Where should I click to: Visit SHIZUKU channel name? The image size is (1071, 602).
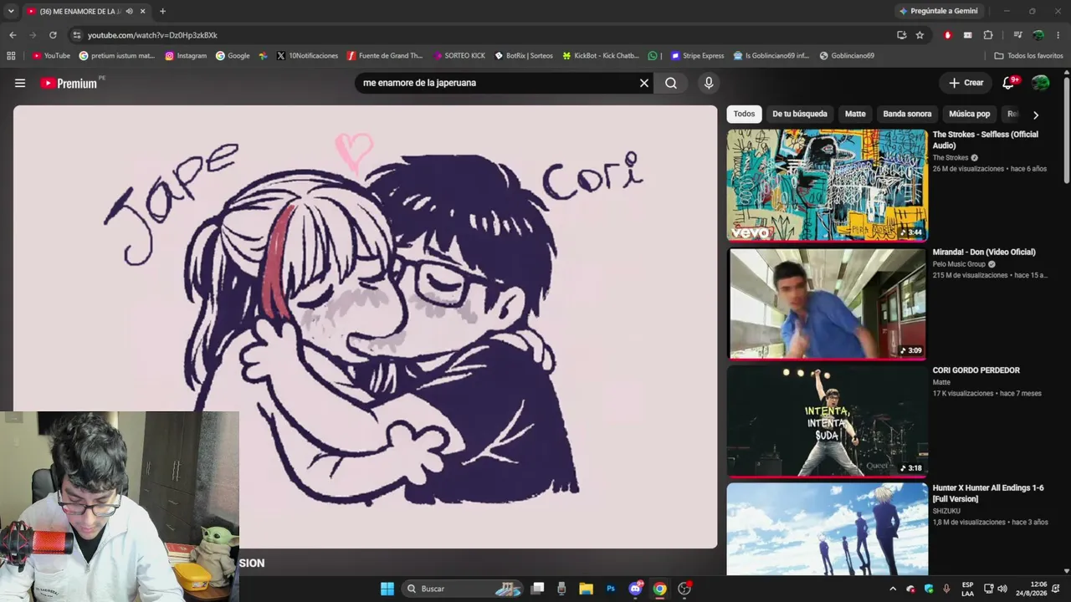click(x=946, y=511)
